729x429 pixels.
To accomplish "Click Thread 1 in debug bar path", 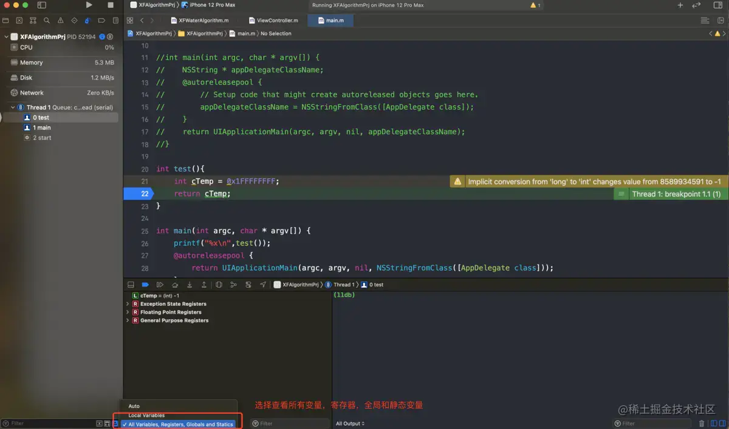I will (340, 285).
